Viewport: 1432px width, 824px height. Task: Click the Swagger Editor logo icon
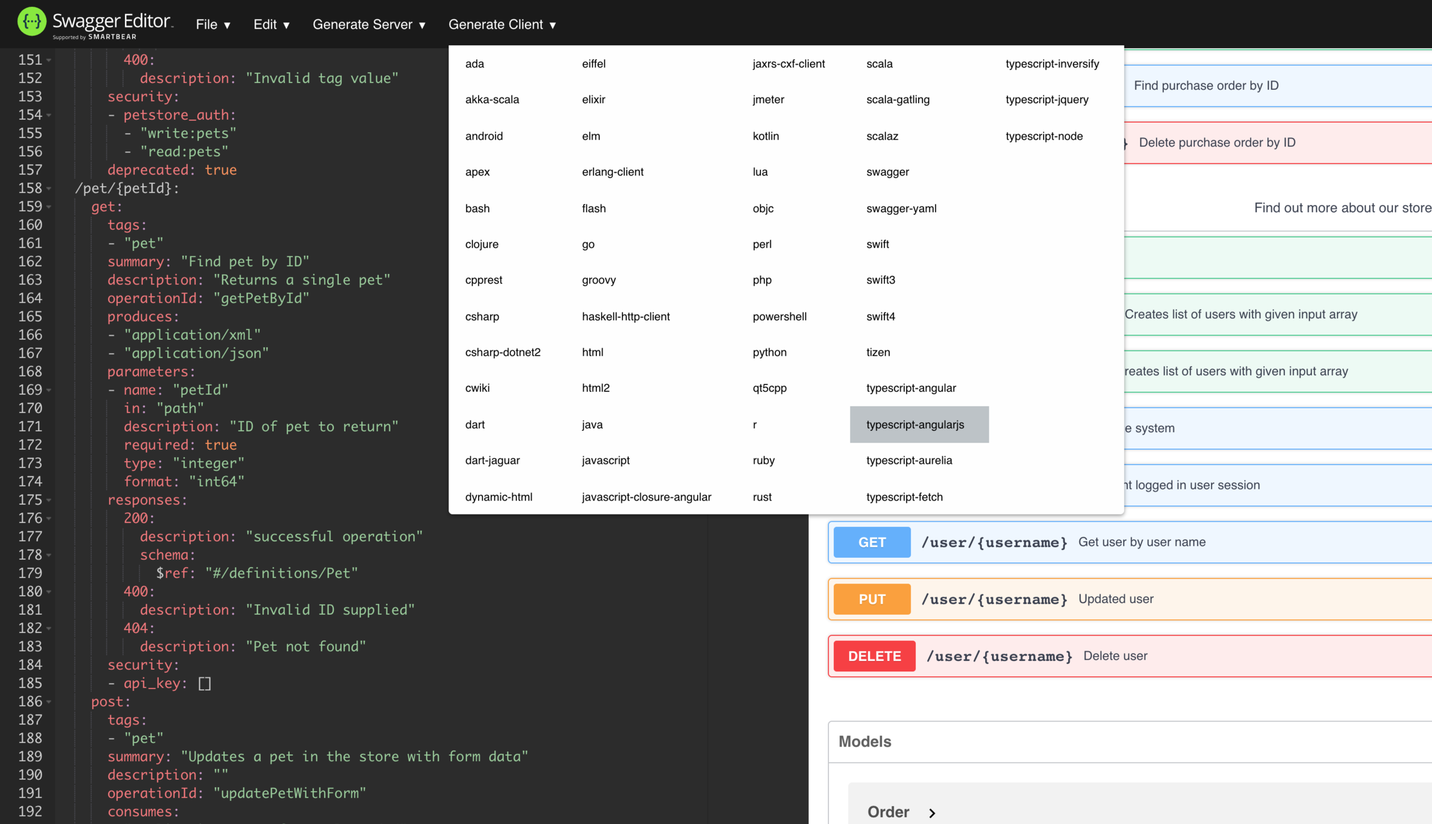point(31,22)
